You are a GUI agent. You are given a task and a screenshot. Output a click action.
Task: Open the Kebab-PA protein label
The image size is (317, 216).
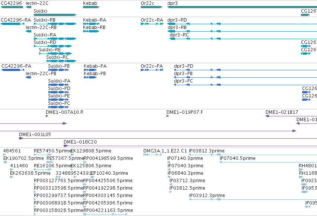(x=95, y=66)
